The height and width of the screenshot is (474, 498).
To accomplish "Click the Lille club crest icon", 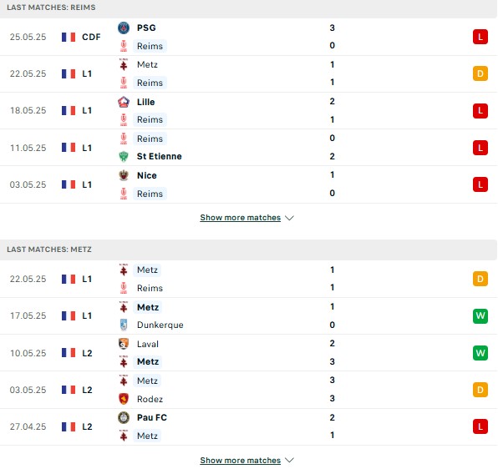I will (124, 102).
